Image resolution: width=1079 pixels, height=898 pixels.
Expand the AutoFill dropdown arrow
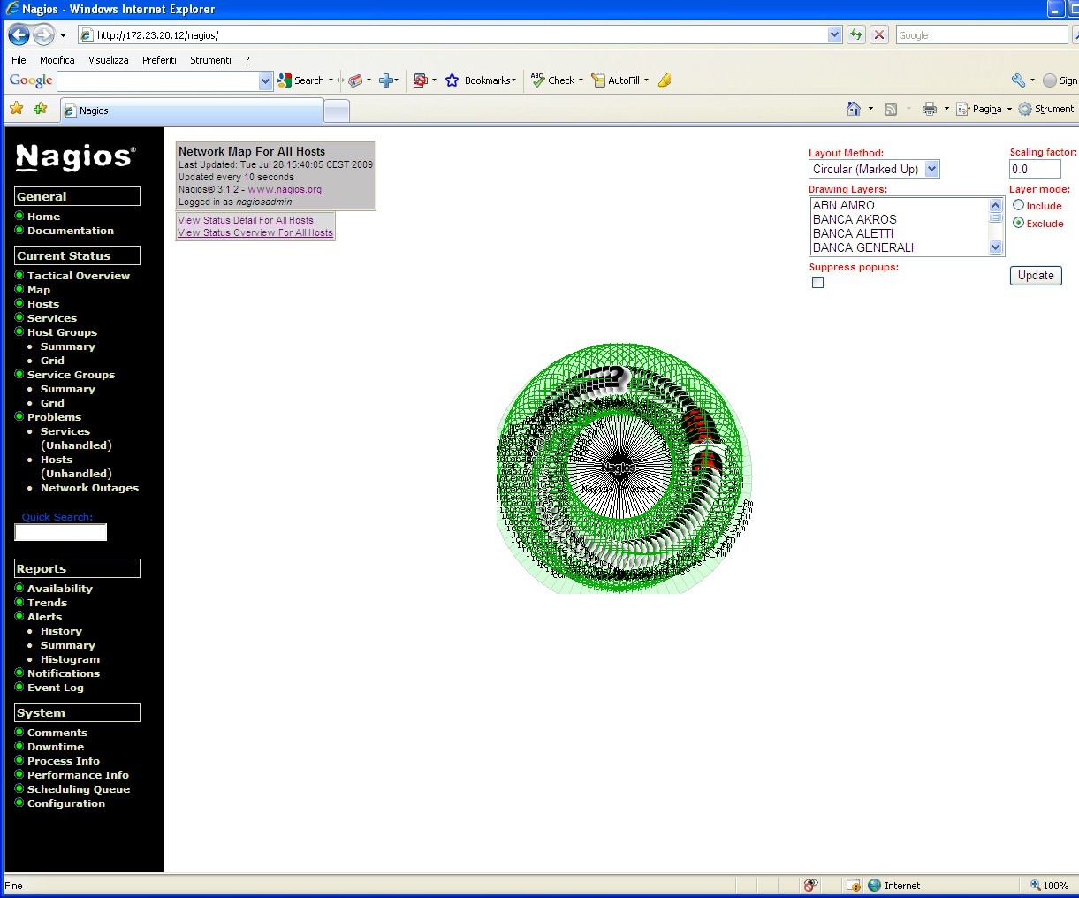(x=646, y=80)
